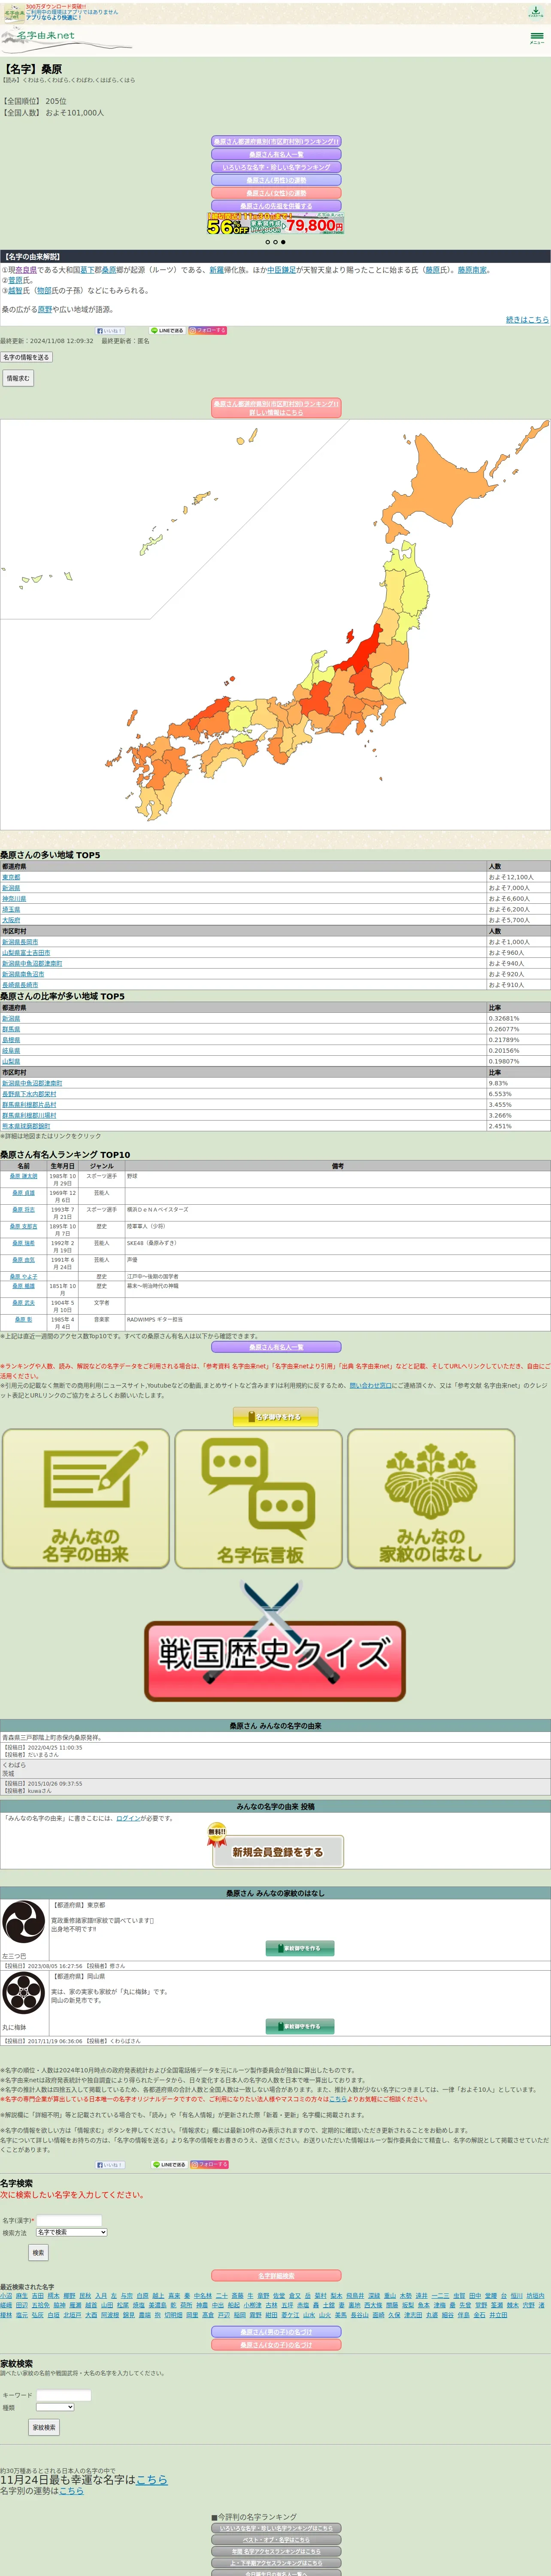The width and height of the screenshot is (551, 2576).
Task: Click 有職 名字アクセスランキングはこちら button
Action: click(276, 2551)
